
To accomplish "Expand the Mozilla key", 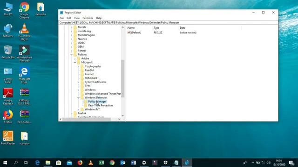I will pos(71,27).
